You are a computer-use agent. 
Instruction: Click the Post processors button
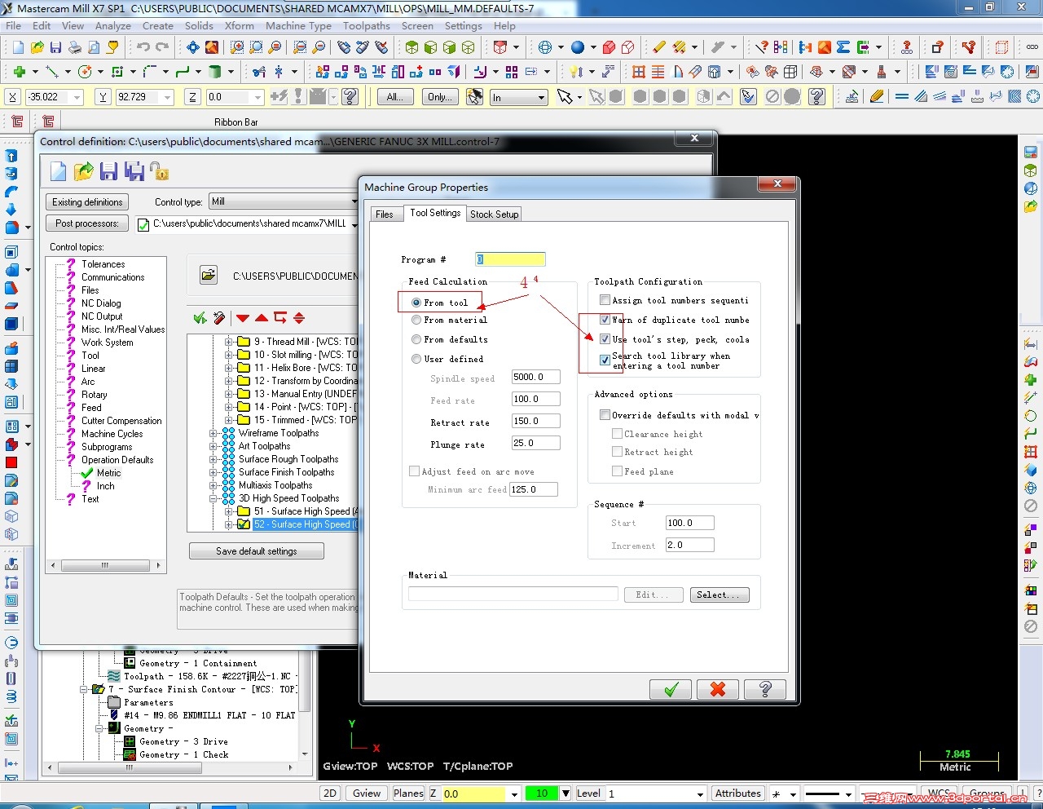pyautogui.click(x=87, y=223)
